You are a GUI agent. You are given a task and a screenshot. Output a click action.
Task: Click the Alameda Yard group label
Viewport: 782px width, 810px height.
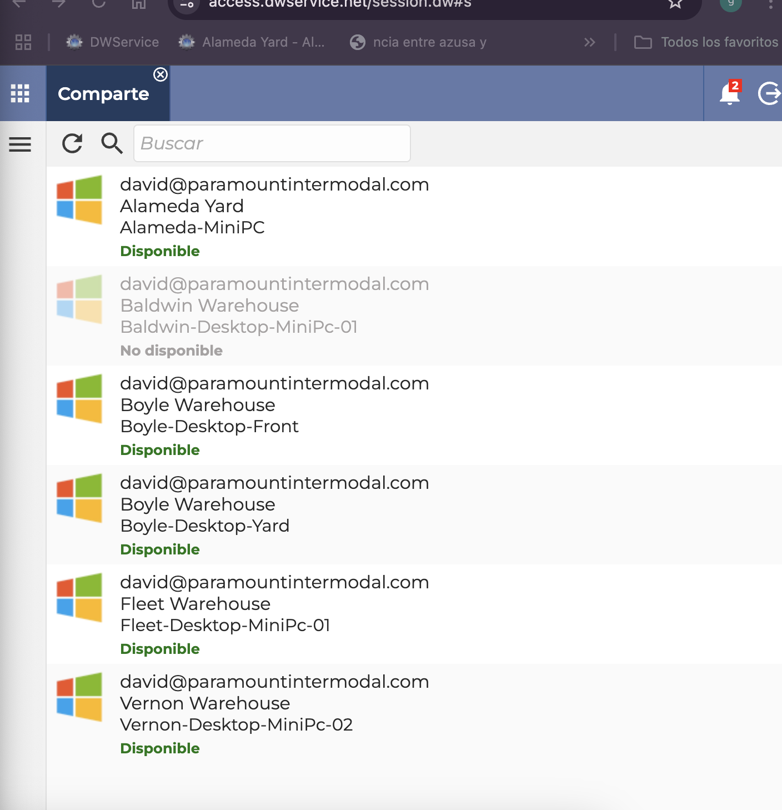(182, 206)
